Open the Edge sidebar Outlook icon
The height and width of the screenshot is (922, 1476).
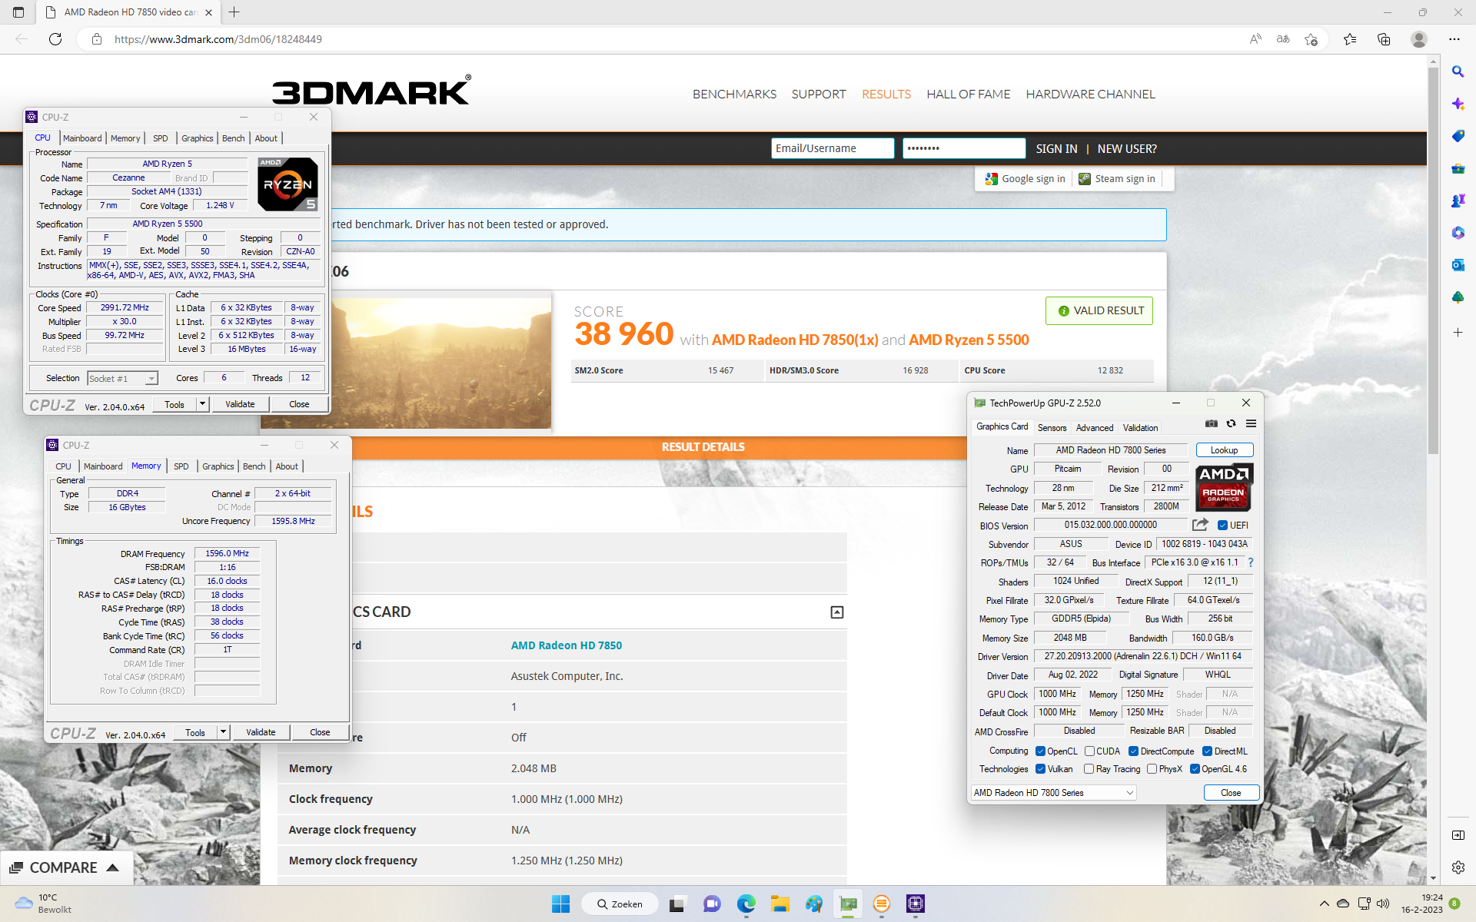click(1458, 265)
